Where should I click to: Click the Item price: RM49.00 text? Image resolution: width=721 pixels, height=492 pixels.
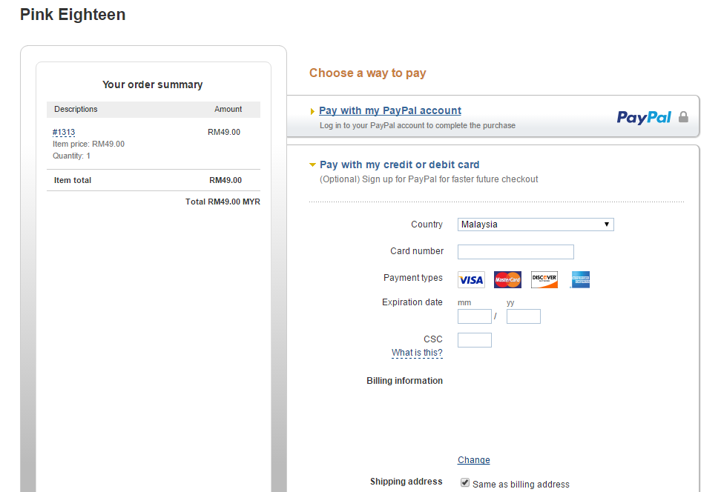88,144
